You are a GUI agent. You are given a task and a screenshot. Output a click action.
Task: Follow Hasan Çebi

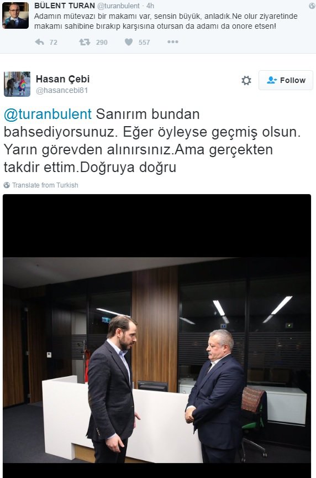(286, 80)
